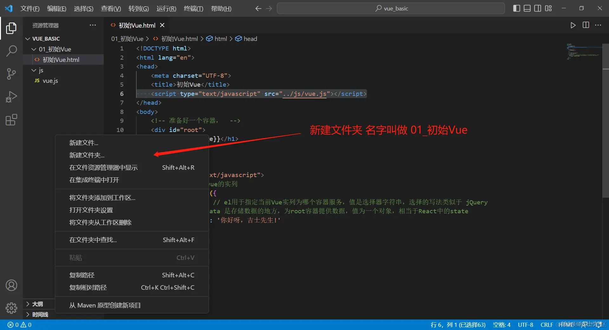Toggle the primary side bar visibility
This screenshot has width=609, height=330.
[516, 8]
